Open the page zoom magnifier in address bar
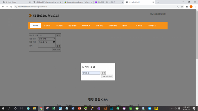The image size is (198, 111). 178,7
